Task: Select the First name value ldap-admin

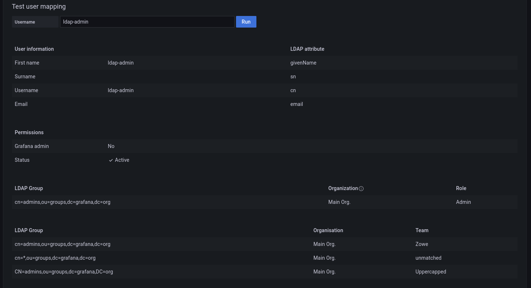Action: [120, 63]
